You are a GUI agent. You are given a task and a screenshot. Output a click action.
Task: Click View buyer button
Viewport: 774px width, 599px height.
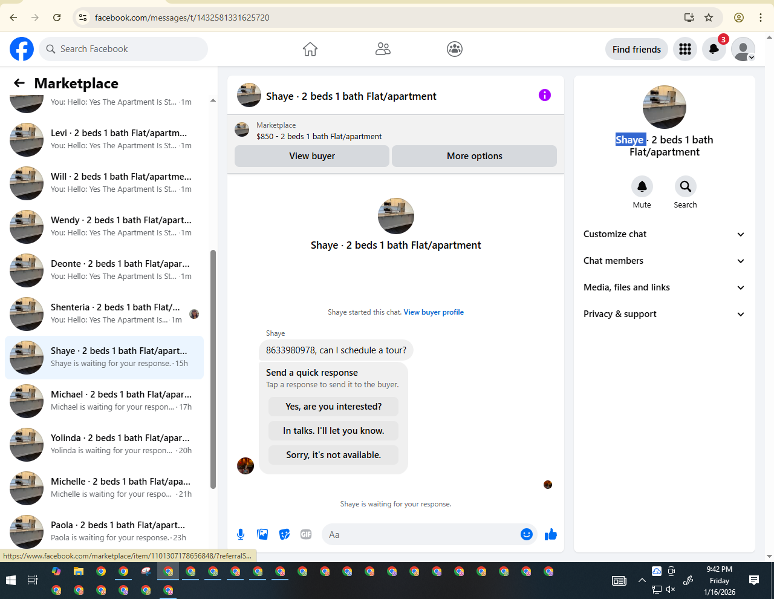(312, 156)
